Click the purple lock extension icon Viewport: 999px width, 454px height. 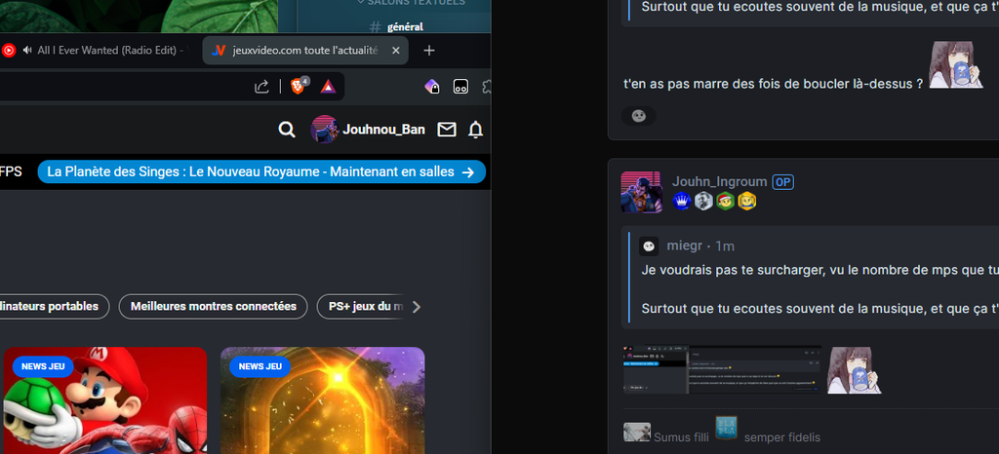click(432, 87)
